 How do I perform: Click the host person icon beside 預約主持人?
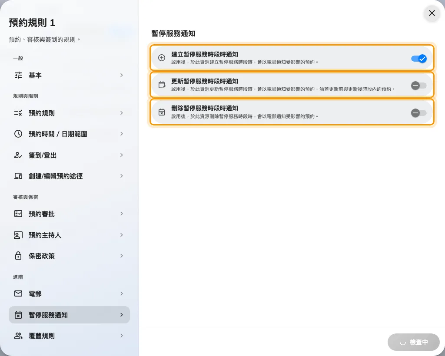click(x=18, y=235)
